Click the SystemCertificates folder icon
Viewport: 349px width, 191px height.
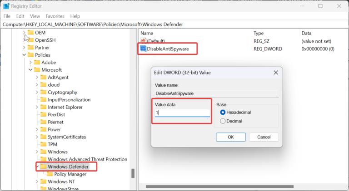tap(44, 137)
